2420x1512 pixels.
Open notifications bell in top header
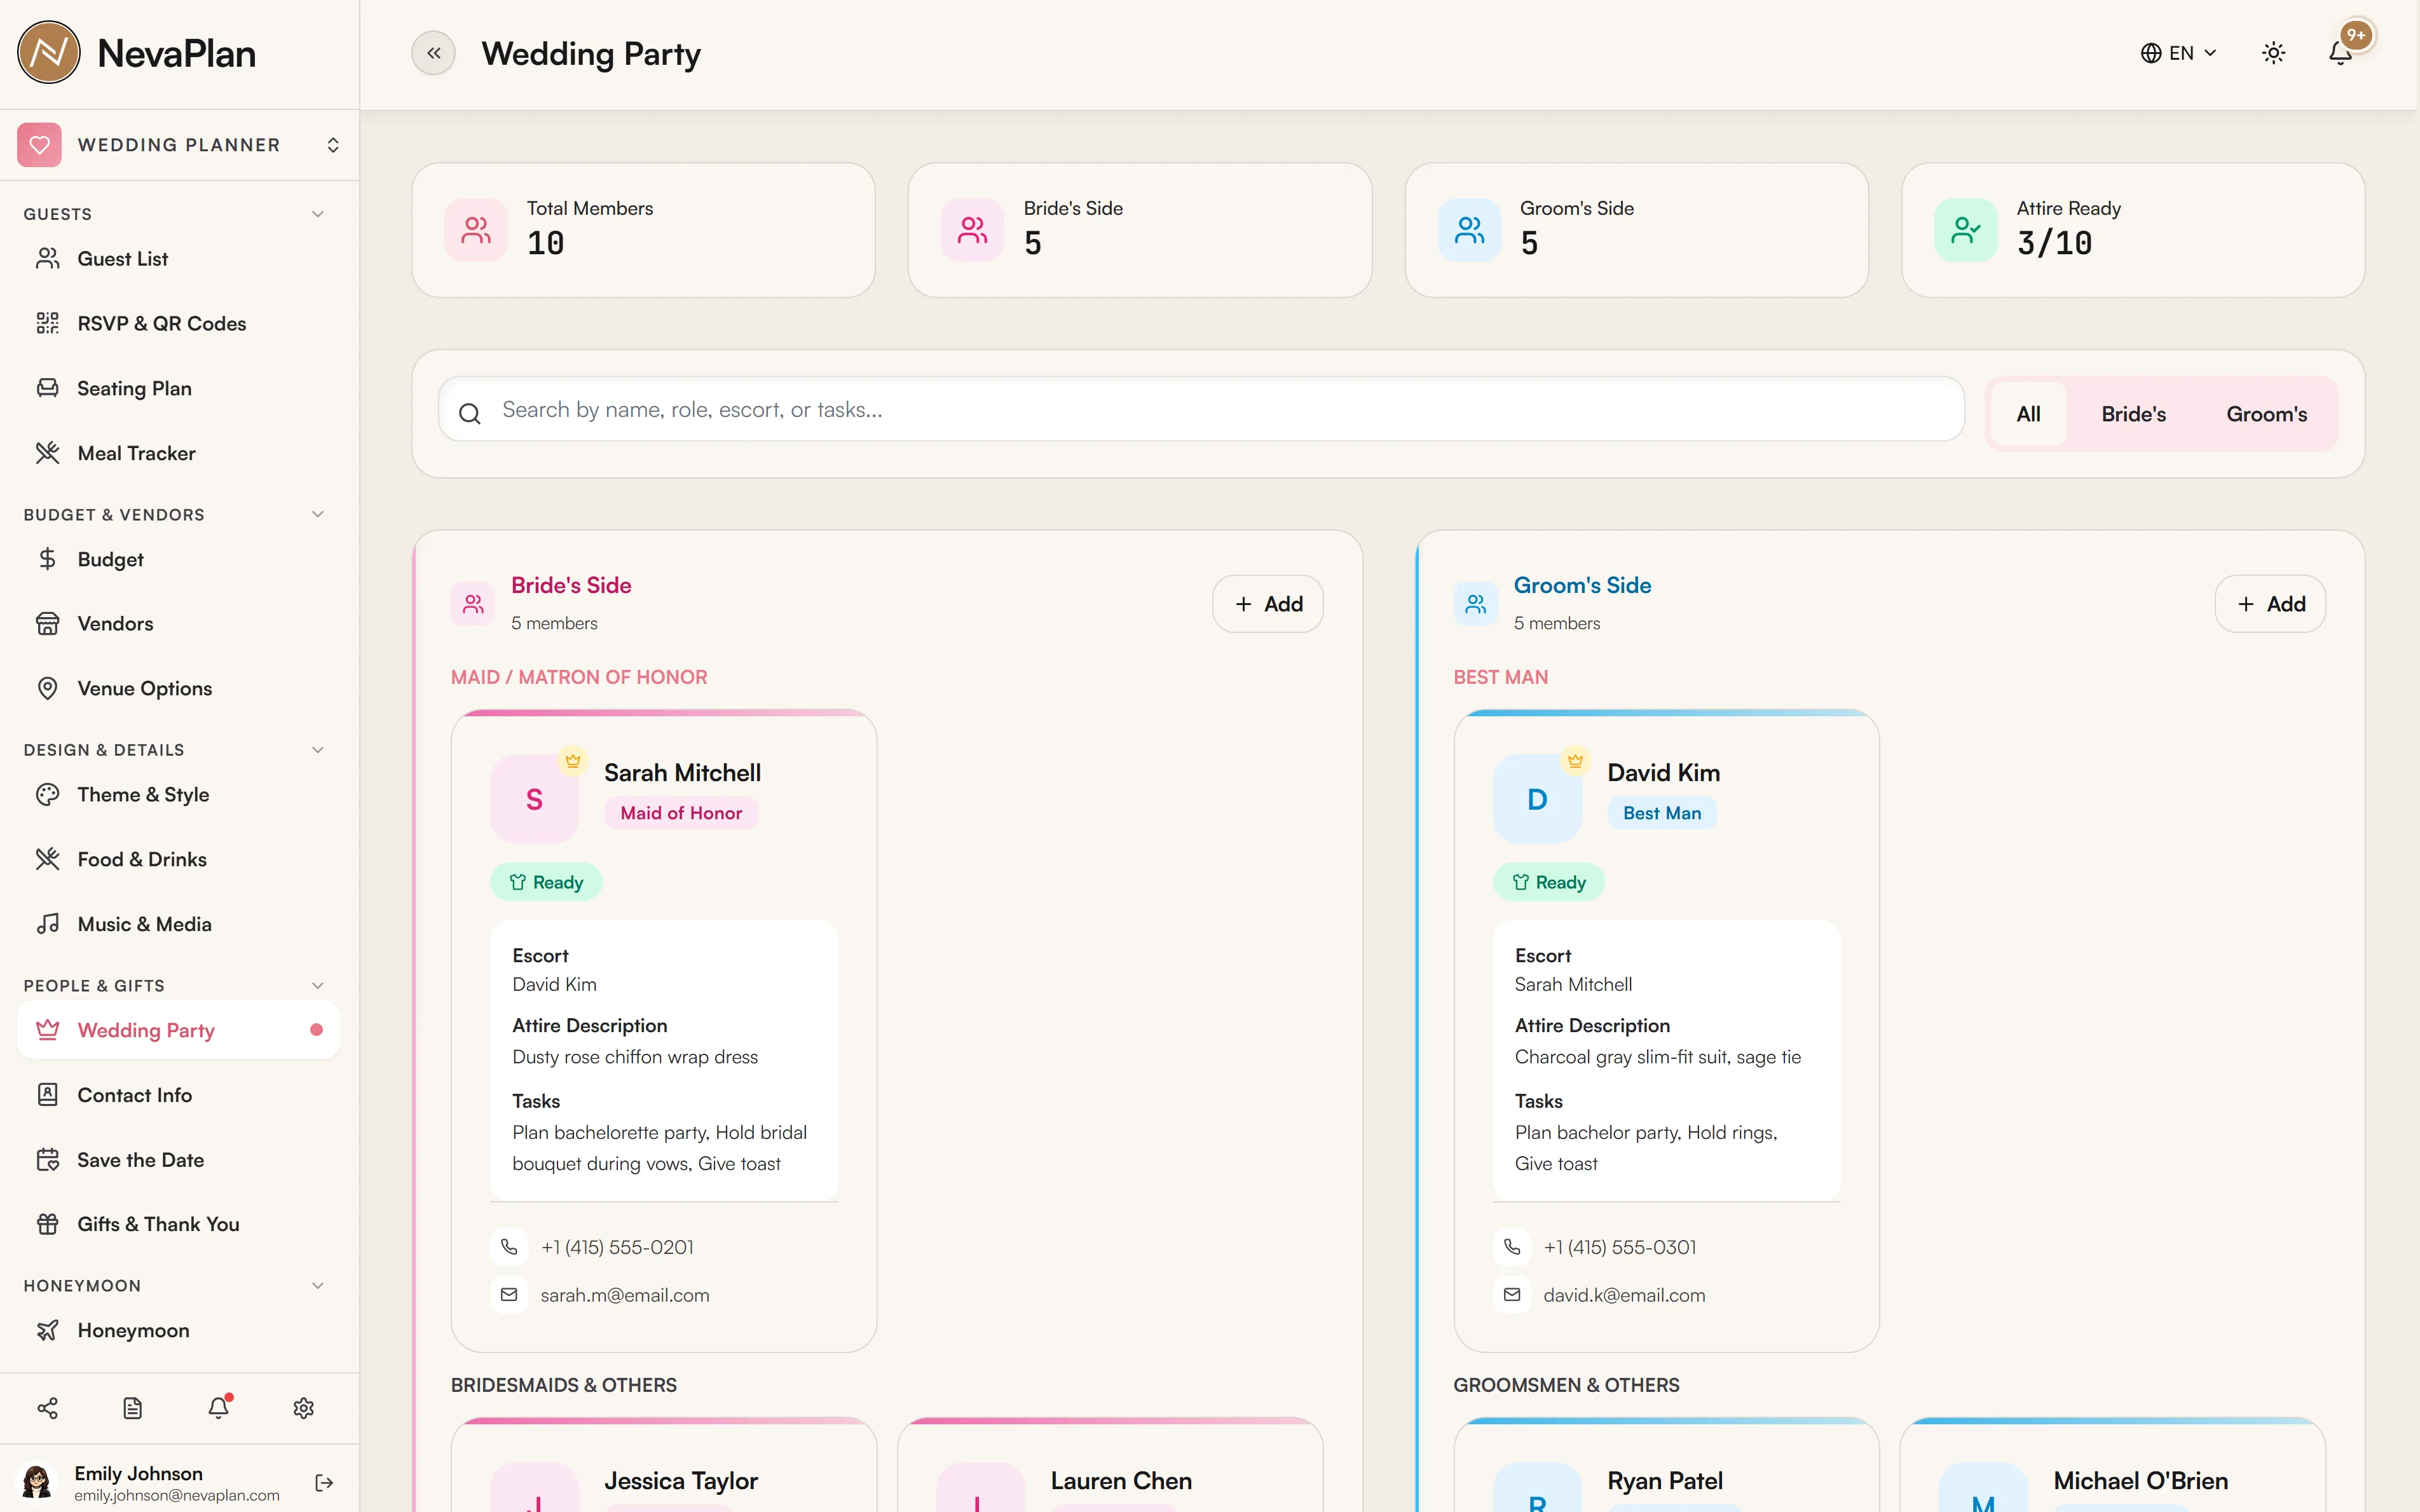pos(2340,53)
